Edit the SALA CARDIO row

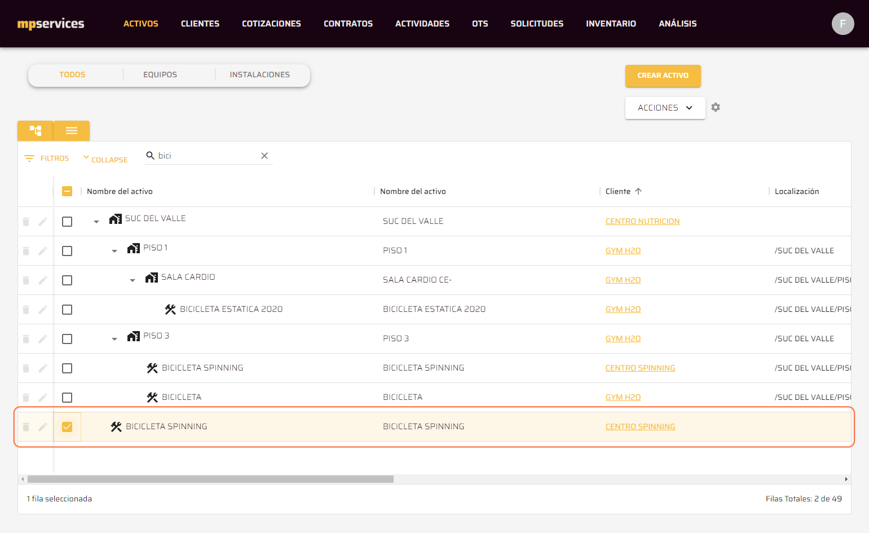tap(42, 280)
